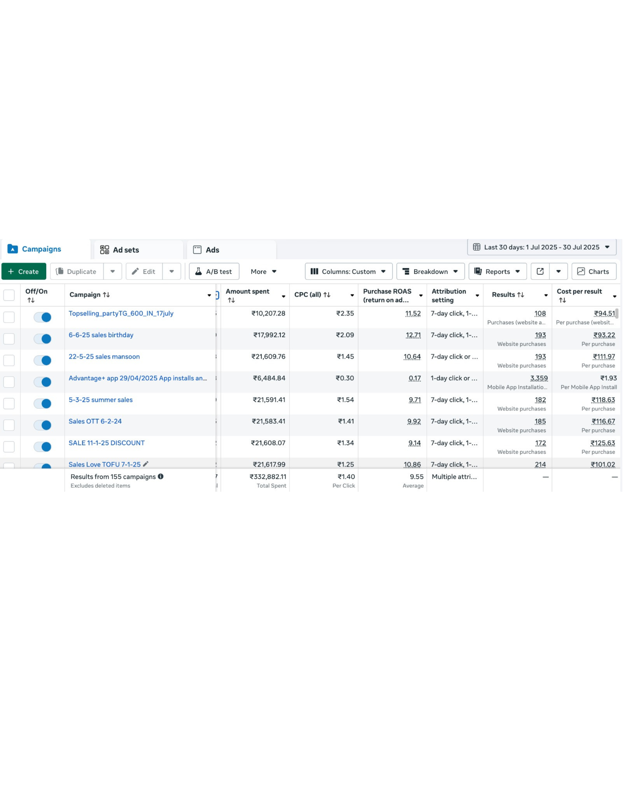Click sort arrows on CPC (all) header
Image resolution: width=634 pixels, height=793 pixels.
[327, 295]
